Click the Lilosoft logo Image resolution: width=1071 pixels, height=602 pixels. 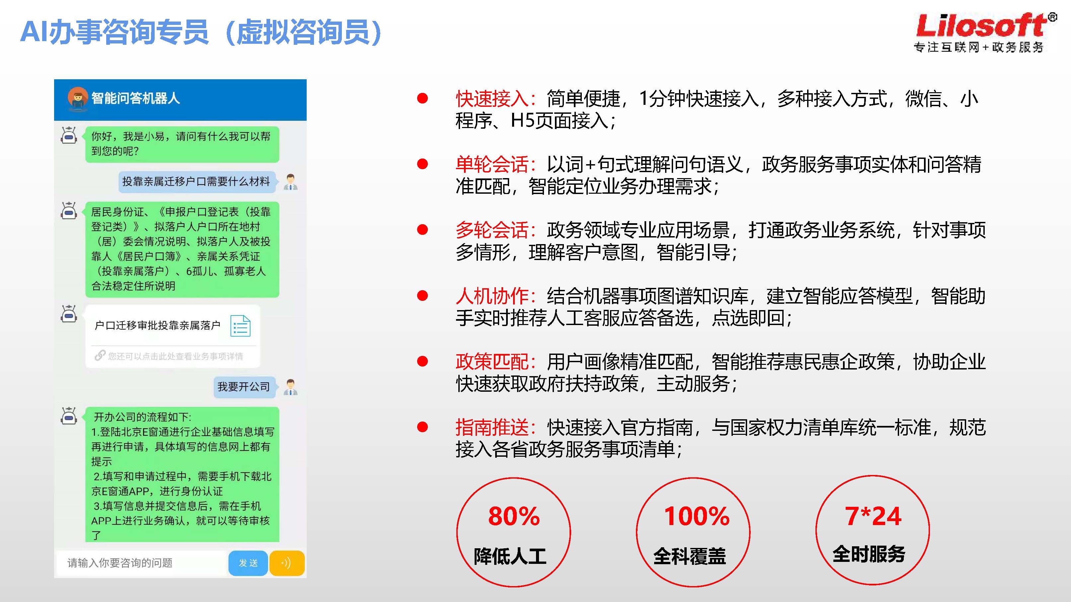pyautogui.click(x=986, y=25)
